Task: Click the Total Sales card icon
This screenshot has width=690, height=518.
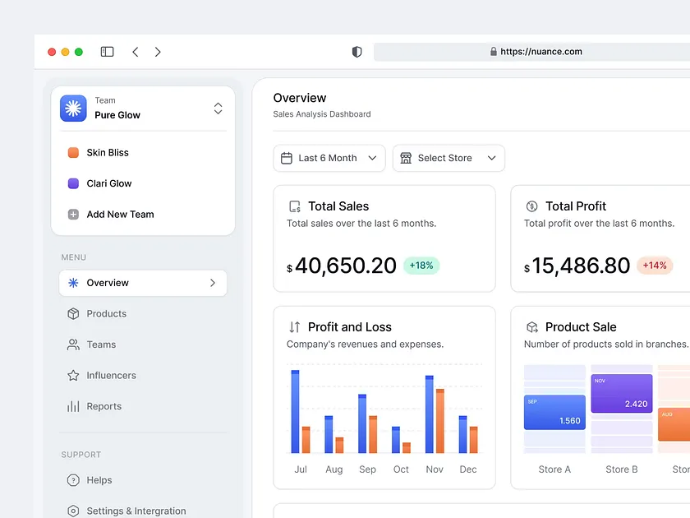Action: pos(294,206)
